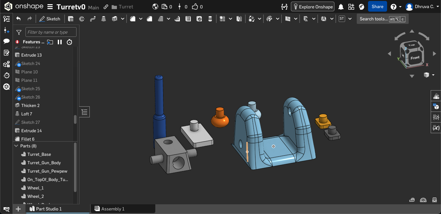Open the Dhruva C. user menu
Viewport: 441px width, 214px height.
click(421, 7)
